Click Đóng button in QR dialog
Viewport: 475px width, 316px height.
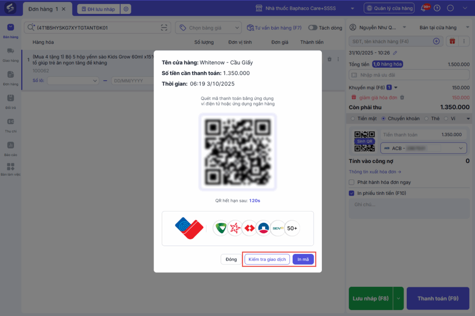tap(231, 259)
